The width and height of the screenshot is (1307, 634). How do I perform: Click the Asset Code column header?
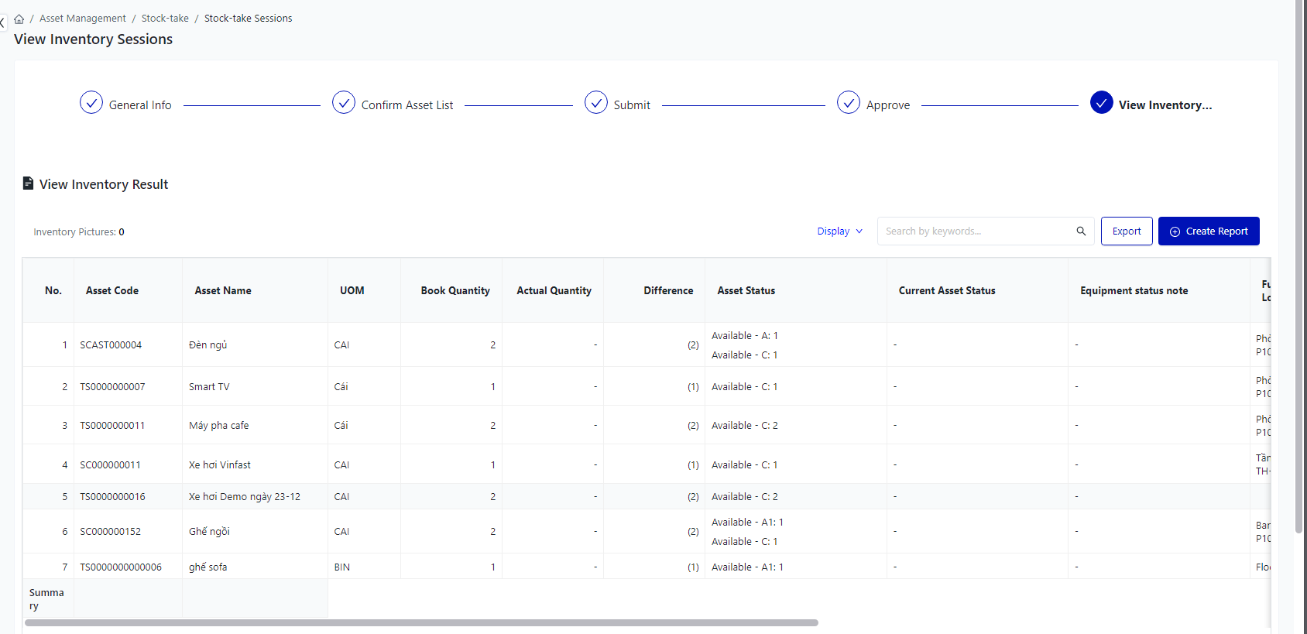coord(112,291)
